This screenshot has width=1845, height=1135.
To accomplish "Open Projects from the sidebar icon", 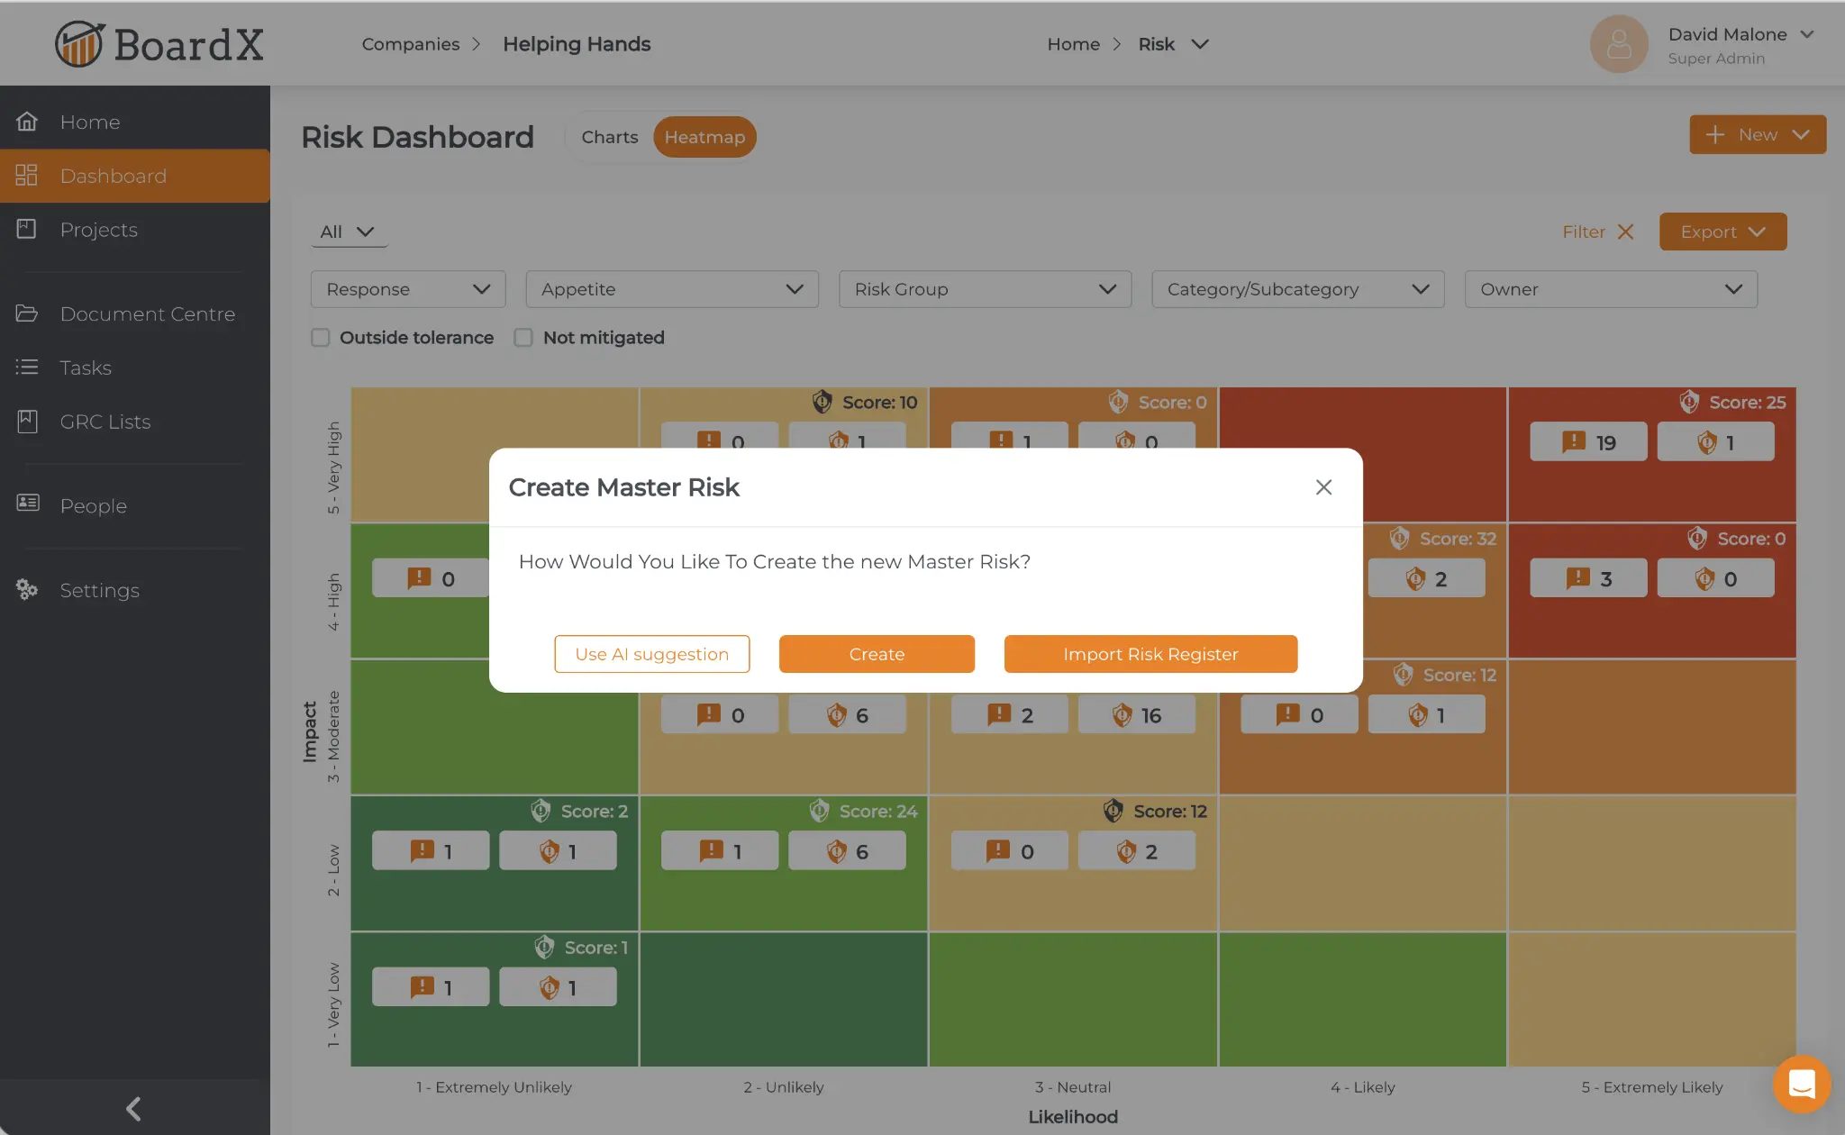I will (x=27, y=230).
